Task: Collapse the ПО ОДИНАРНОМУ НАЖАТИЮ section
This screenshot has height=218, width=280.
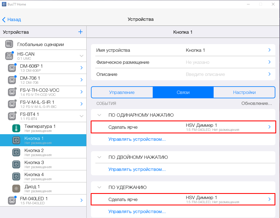Action: point(99,115)
